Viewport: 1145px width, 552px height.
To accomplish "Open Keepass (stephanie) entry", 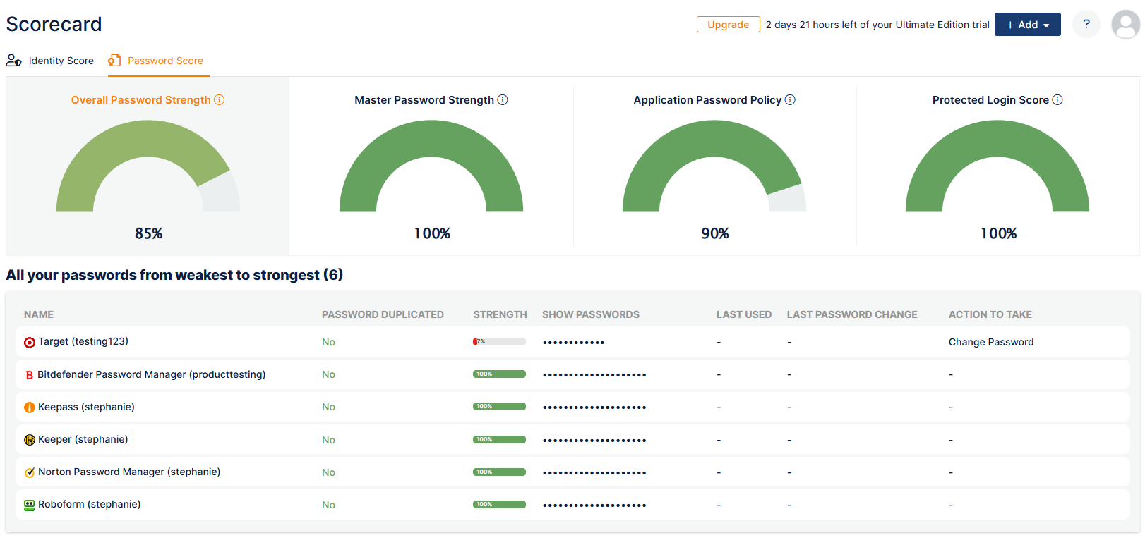I will [x=86, y=407].
